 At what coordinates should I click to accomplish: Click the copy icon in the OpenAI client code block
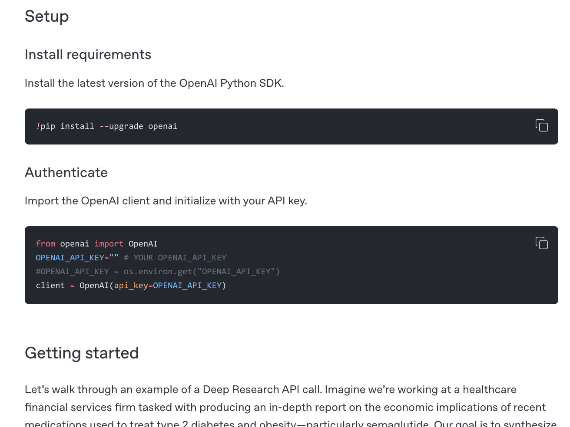coord(542,243)
